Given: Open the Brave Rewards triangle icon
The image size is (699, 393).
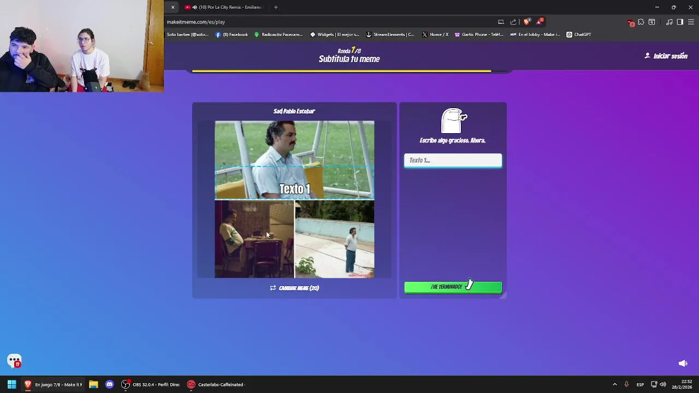Looking at the screenshot, I should coord(540,22).
